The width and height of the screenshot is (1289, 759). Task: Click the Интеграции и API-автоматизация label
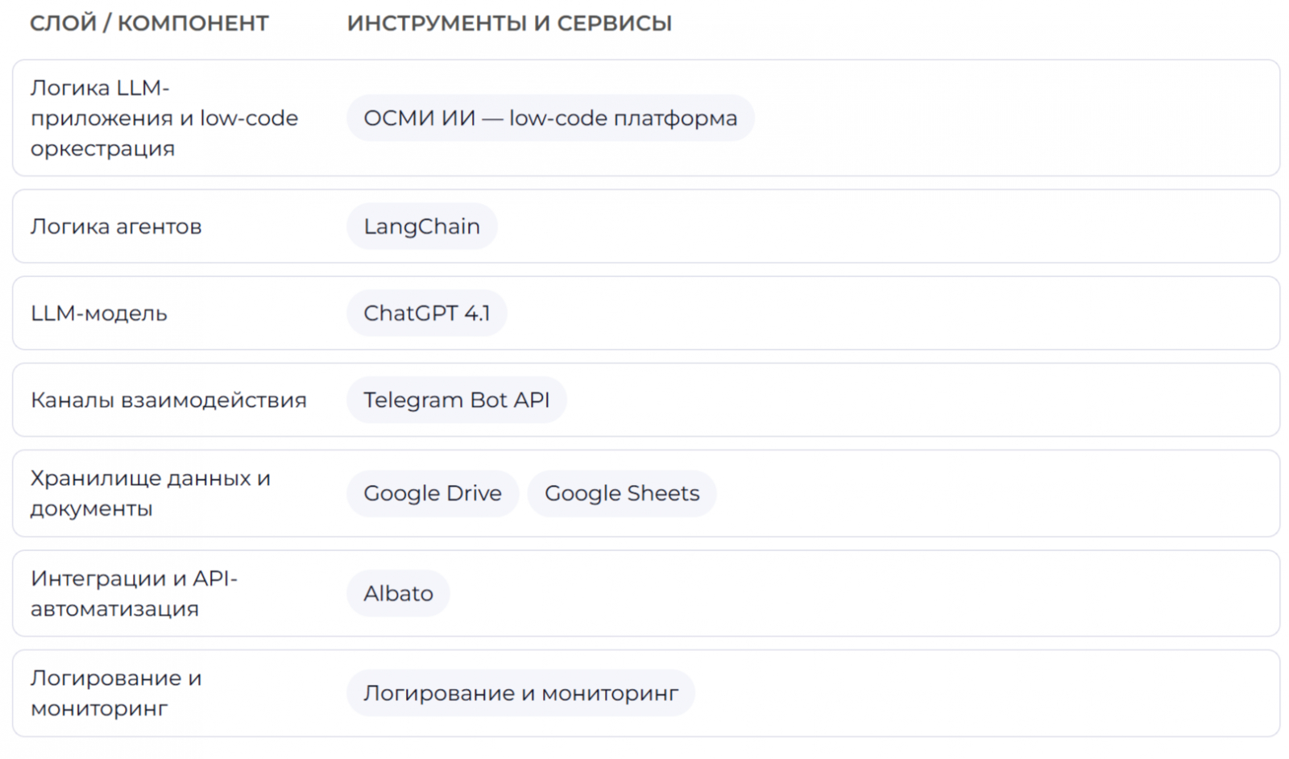click(134, 594)
